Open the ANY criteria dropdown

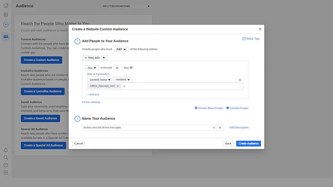pos(121,49)
